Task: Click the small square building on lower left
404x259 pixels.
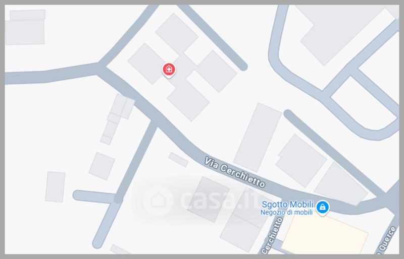Action: tap(102, 166)
